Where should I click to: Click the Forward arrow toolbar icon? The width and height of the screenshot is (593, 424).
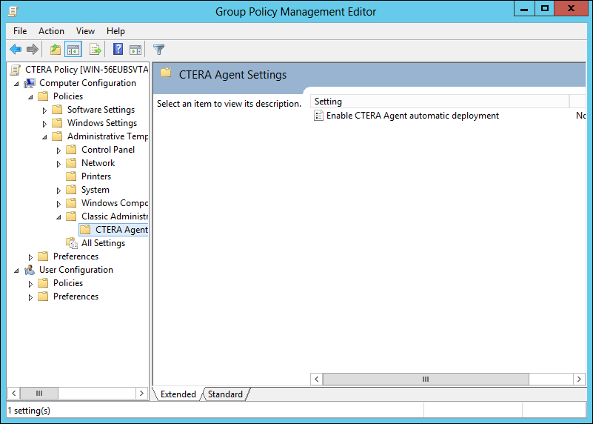pos(33,49)
